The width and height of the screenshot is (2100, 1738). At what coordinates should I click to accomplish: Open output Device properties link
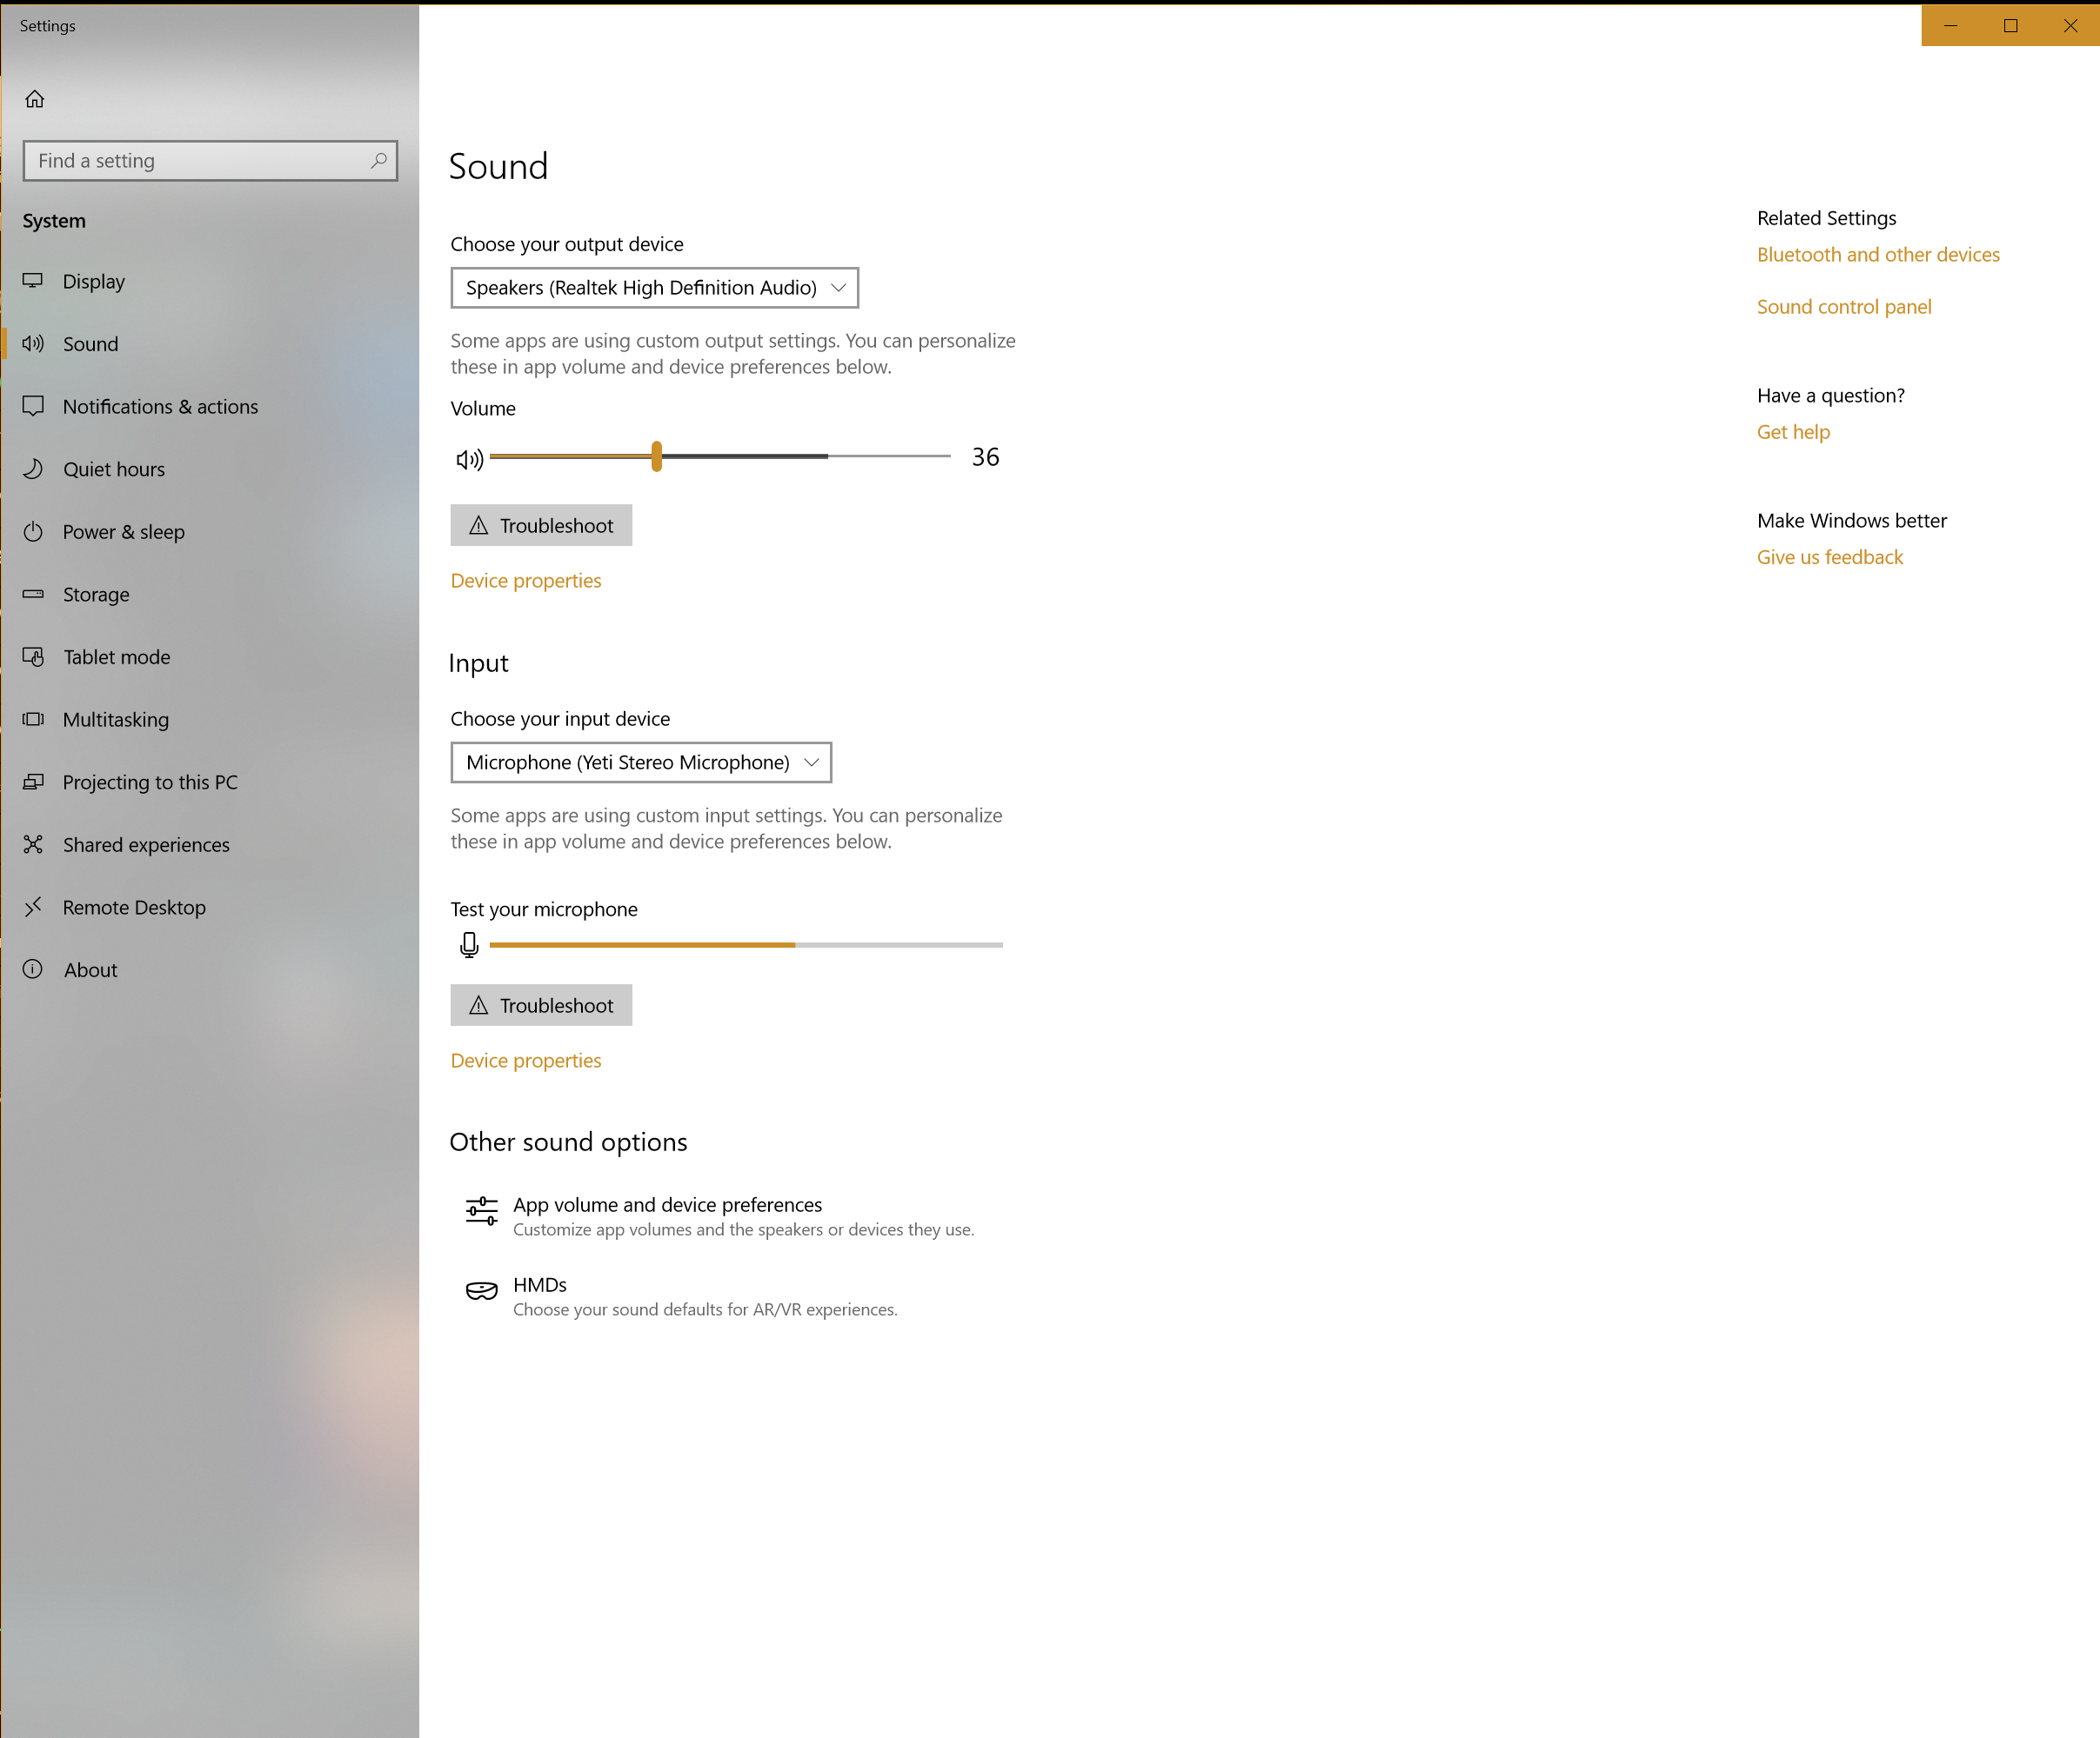[x=525, y=581]
